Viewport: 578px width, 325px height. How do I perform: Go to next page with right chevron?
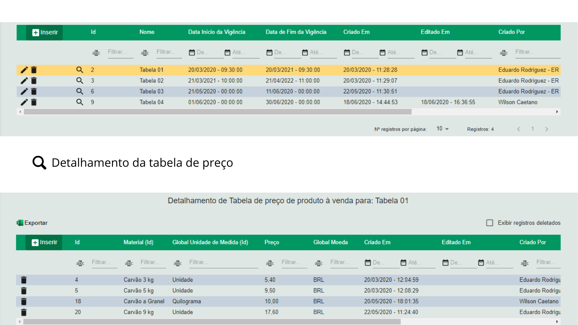pyautogui.click(x=546, y=129)
